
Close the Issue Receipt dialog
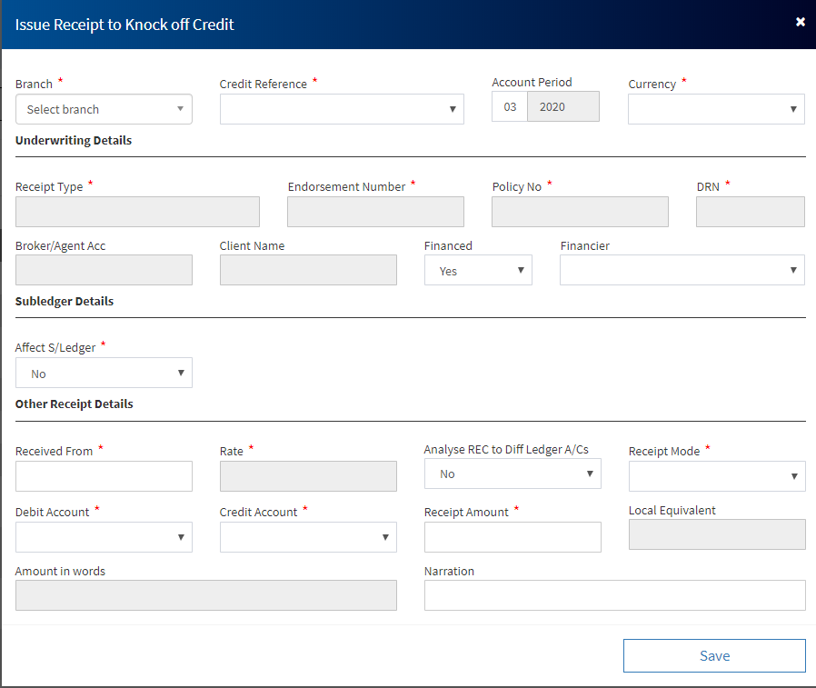[800, 22]
